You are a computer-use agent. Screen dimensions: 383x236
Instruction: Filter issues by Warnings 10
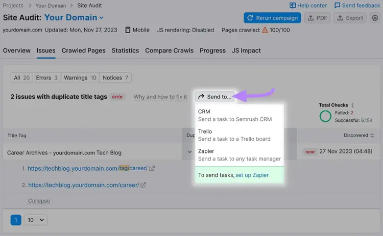pyautogui.click(x=80, y=77)
